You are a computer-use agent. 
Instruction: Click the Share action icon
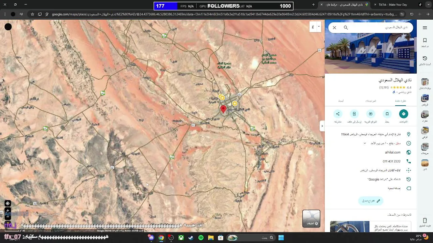[x=338, y=114]
